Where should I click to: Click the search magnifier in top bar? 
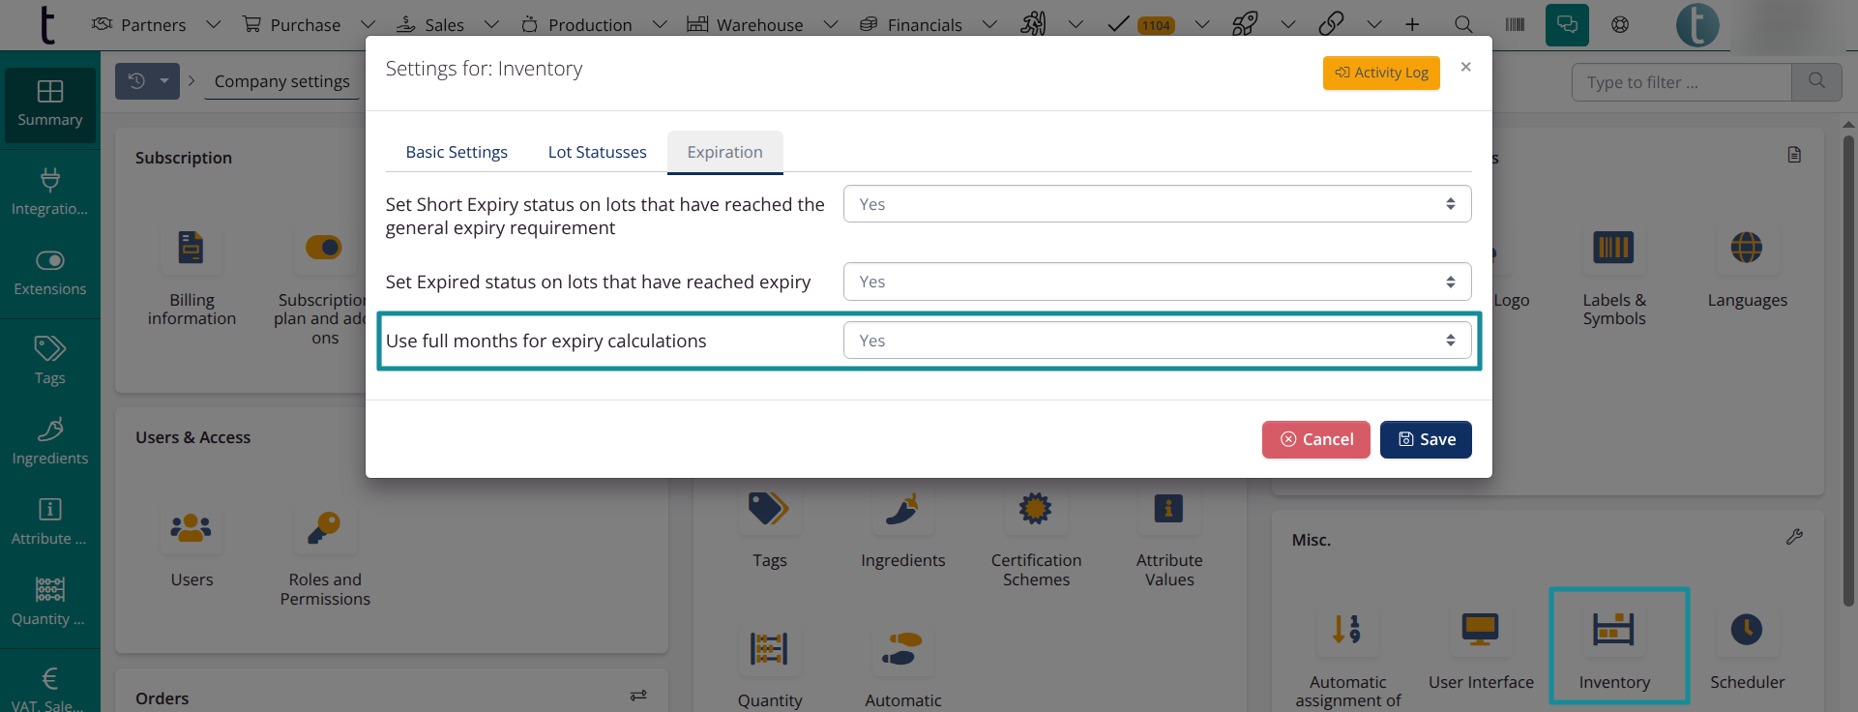(1463, 24)
